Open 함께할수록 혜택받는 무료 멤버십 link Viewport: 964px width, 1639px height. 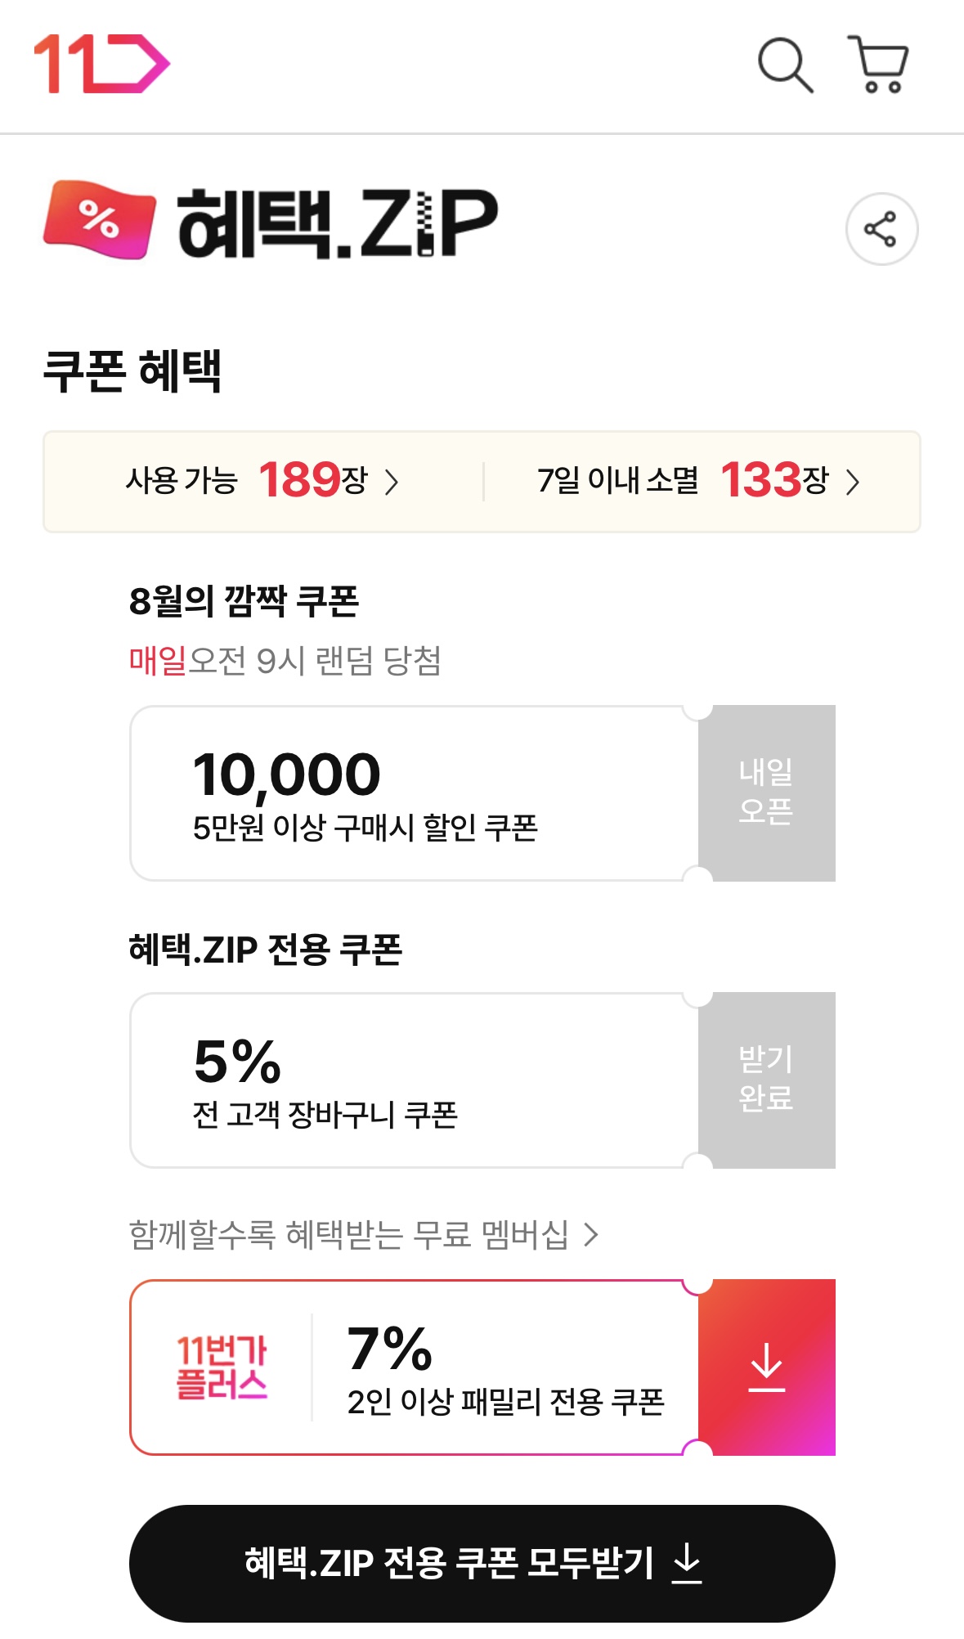[x=348, y=1234]
